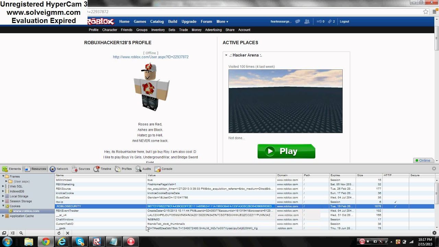The width and height of the screenshot is (439, 247).
Task: Expand the IndexedDB node
Action: 3,191
